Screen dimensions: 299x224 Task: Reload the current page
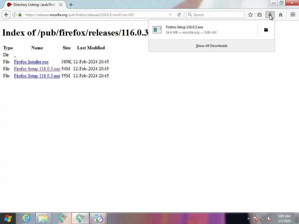pos(179,15)
